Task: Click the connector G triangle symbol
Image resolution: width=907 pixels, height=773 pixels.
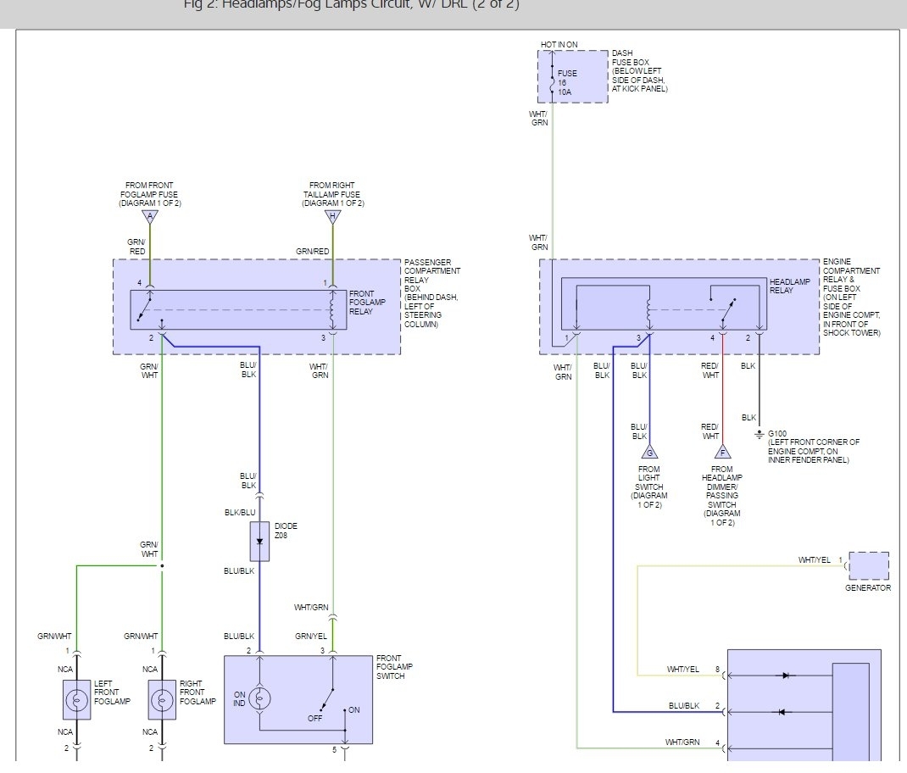Action: click(649, 452)
